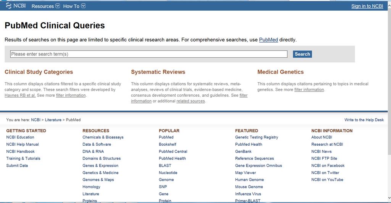
Task: Open NCBI on Twitter link
Action: coord(325,172)
